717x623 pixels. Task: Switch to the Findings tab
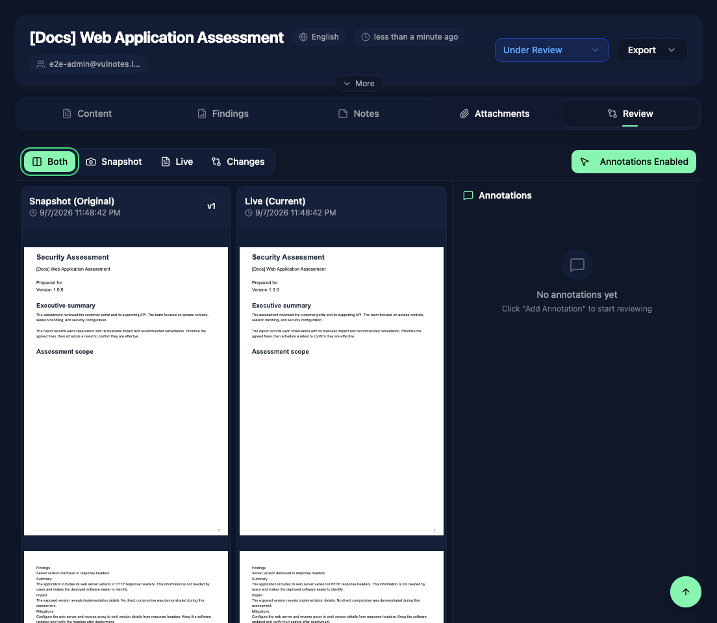223,114
